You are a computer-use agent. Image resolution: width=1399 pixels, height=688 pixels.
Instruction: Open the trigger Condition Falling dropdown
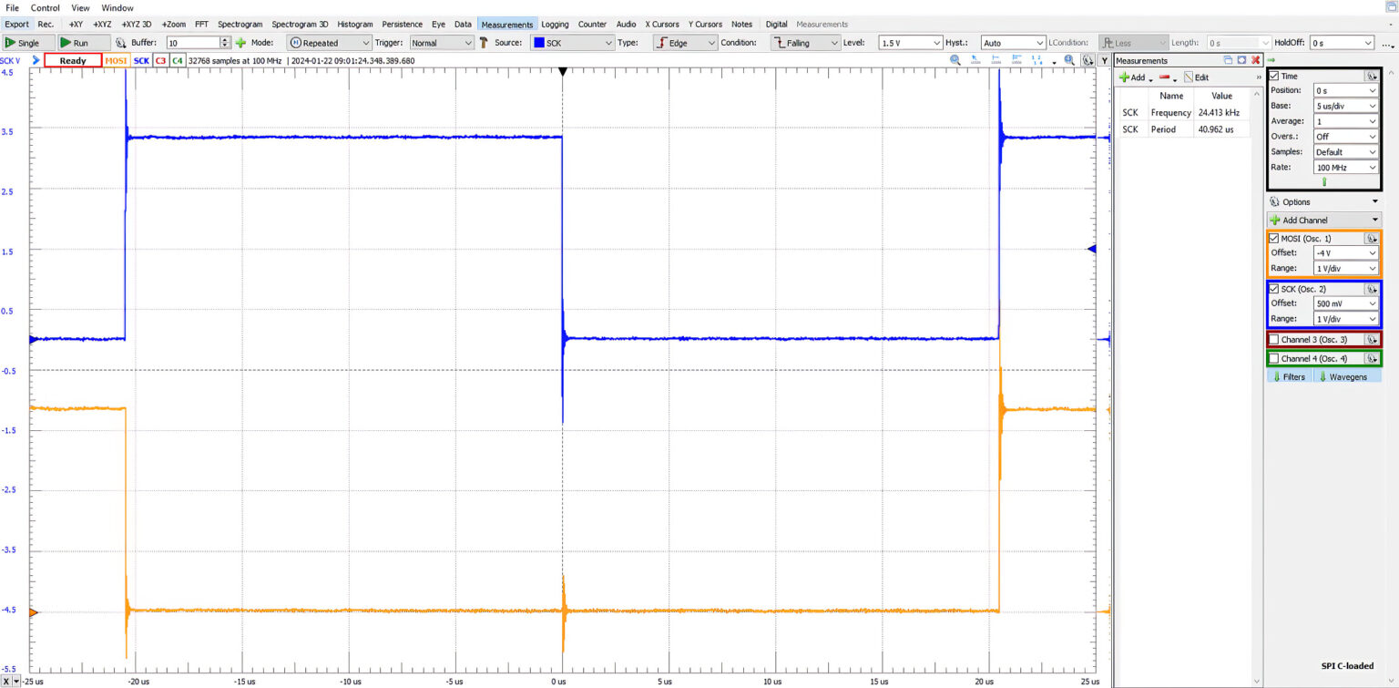(805, 43)
